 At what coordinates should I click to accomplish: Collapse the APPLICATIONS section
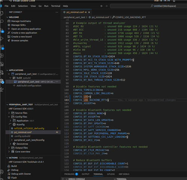click(x=7, y=70)
